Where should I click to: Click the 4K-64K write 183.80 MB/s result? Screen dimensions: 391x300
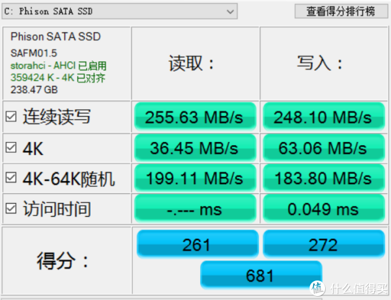coord(324,178)
